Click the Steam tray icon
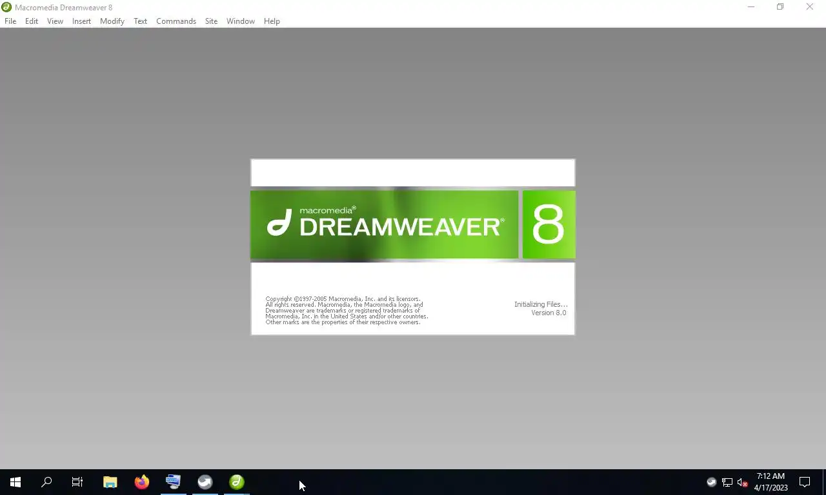This screenshot has height=495, width=826. click(x=712, y=482)
